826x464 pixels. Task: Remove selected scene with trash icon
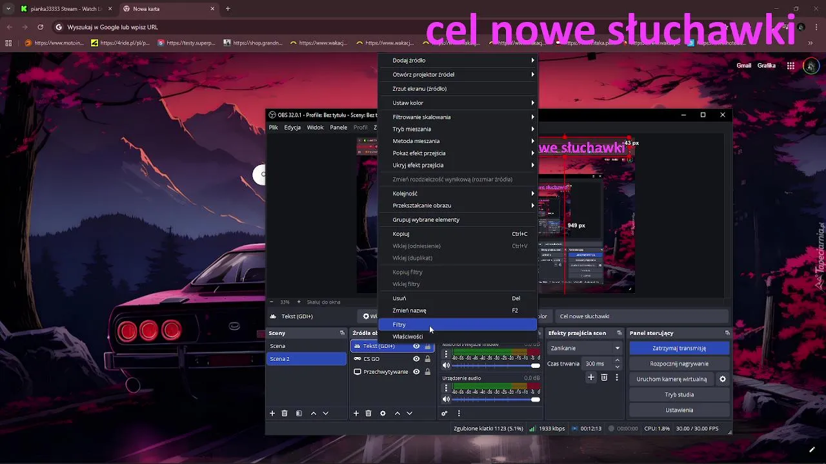(x=285, y=413)
